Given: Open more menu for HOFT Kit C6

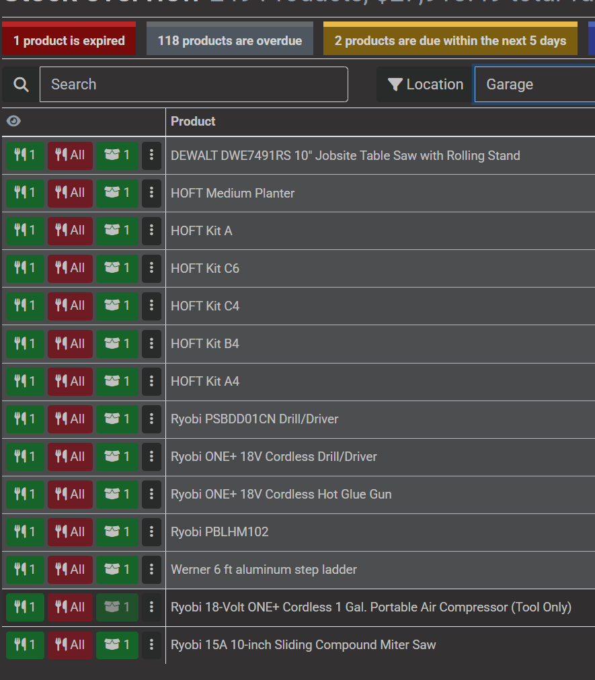Looking at the screenshot, I should (151, 269).
